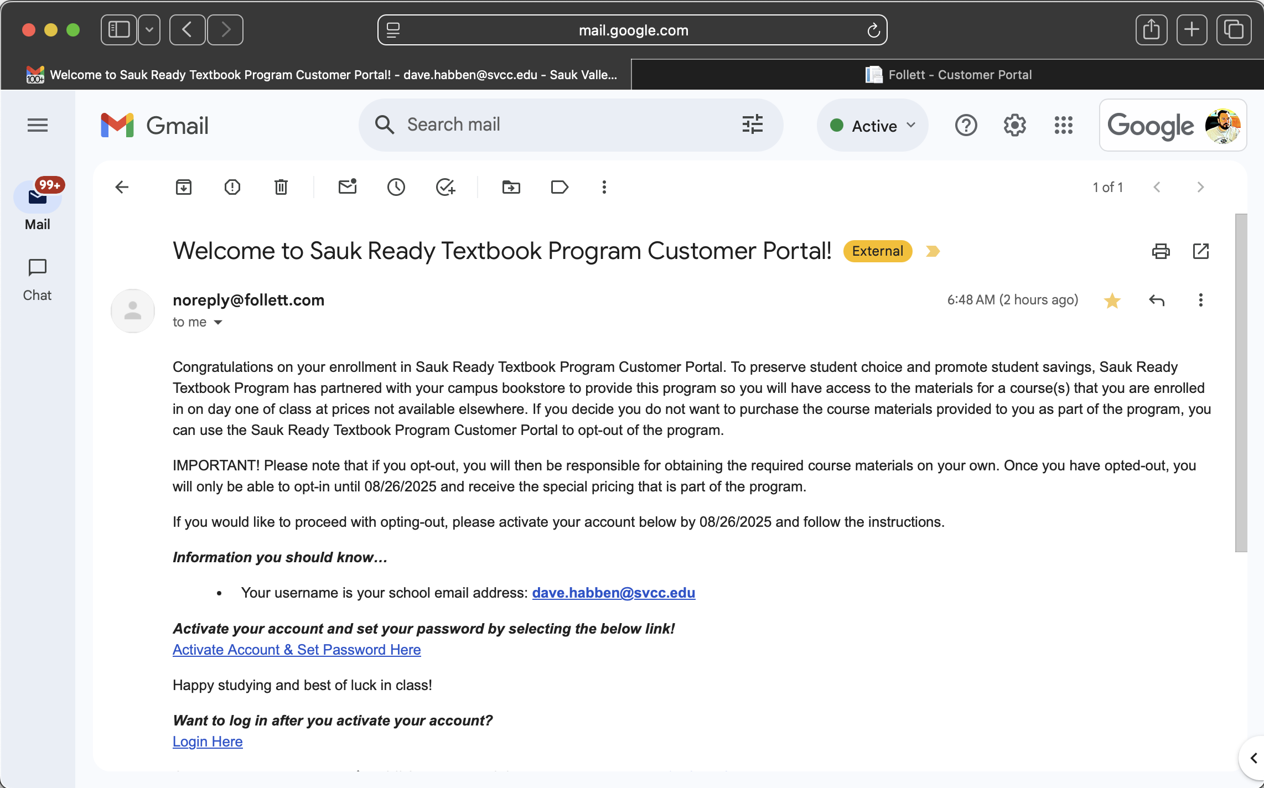
Task: Click the Gmail logo
Action: [x=154, y=125]
